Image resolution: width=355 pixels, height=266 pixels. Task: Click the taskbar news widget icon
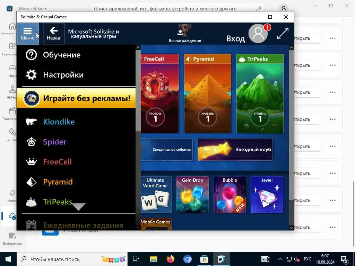click(x=265, y=259)
